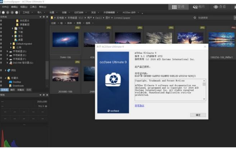Open the license agreement link in About dialog
The height and width of the screenshot is (148, 236).
coord(139,106)
